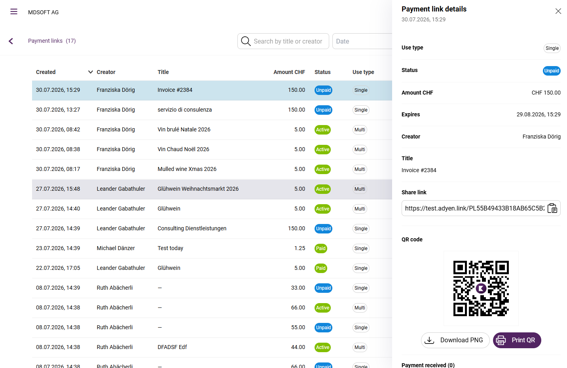Click the 66.00 amount with Active status
The height and width of the screenshot is (368, 567).
[x=298, y=307]
